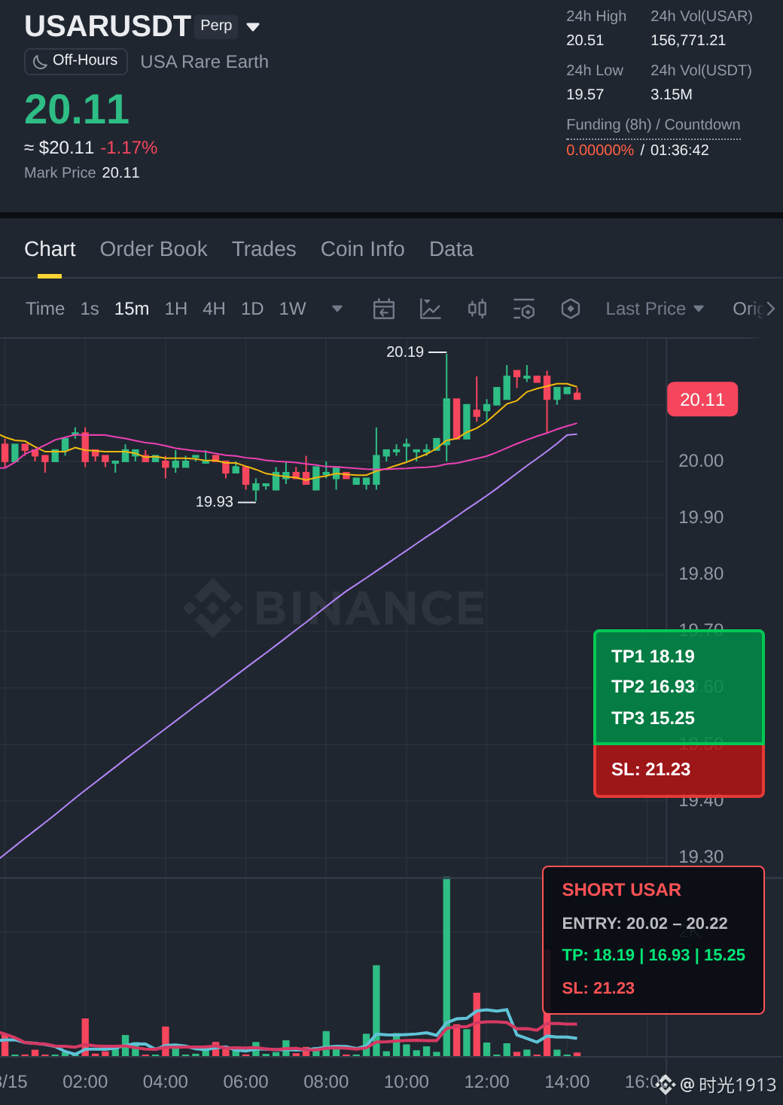This screenshot has height=1105, width=783.
Task: Click the Funding (8h) / Countdown label
Action: point(654,125)
